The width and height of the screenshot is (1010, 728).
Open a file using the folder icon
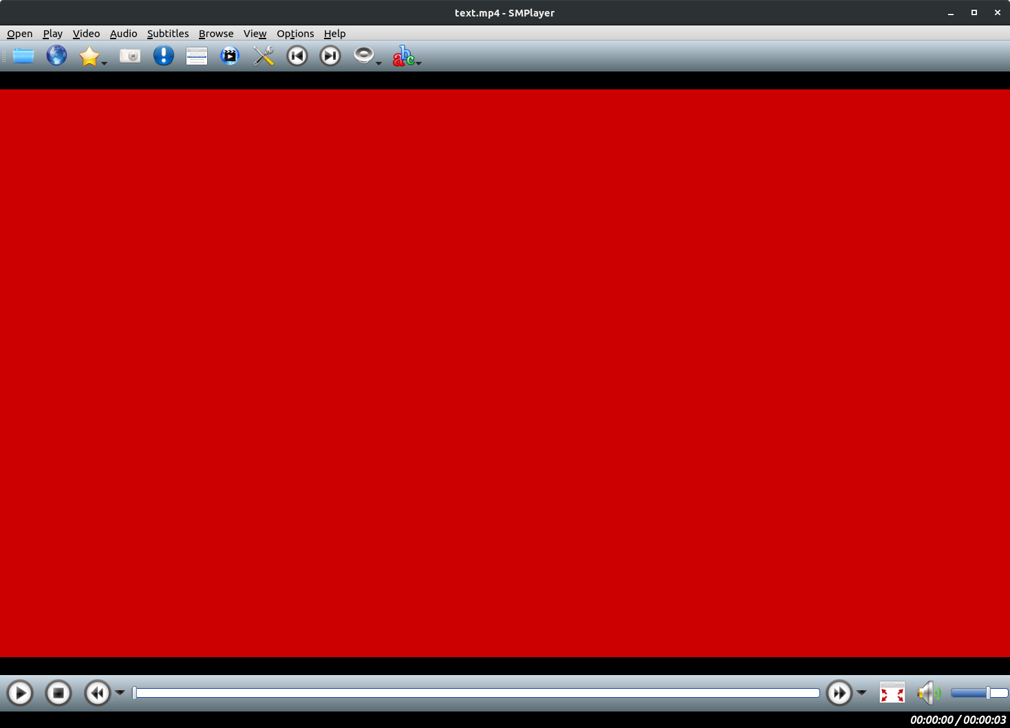click(x=23, y=56)
